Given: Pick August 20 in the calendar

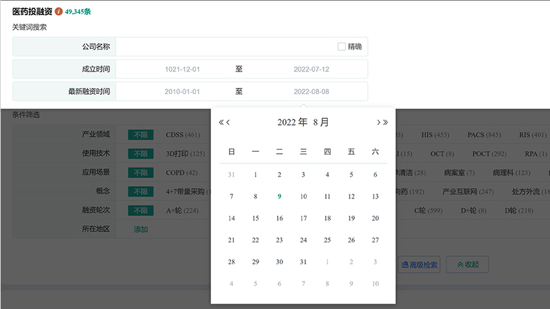Looking at the screenshot, I should (375, 218).
